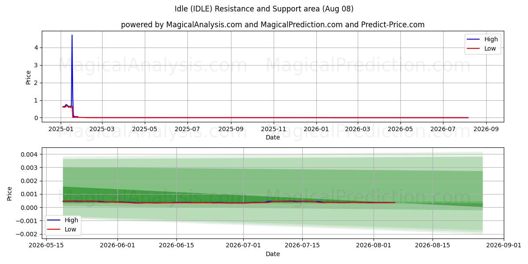The width and height of the screenshot is (528, 264).
Task: Click the '2026-08-15' bottom axis label
Action: pyautogui.click(x=433, y=246)
